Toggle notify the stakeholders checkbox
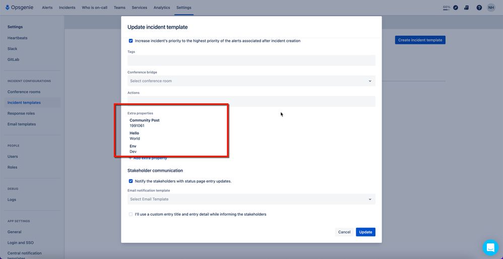Screen dimensions: 503x259 click(131, 181)
